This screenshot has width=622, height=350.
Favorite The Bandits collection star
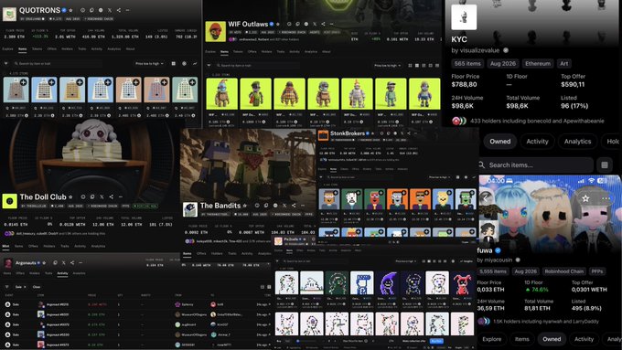tap(245, 206)
